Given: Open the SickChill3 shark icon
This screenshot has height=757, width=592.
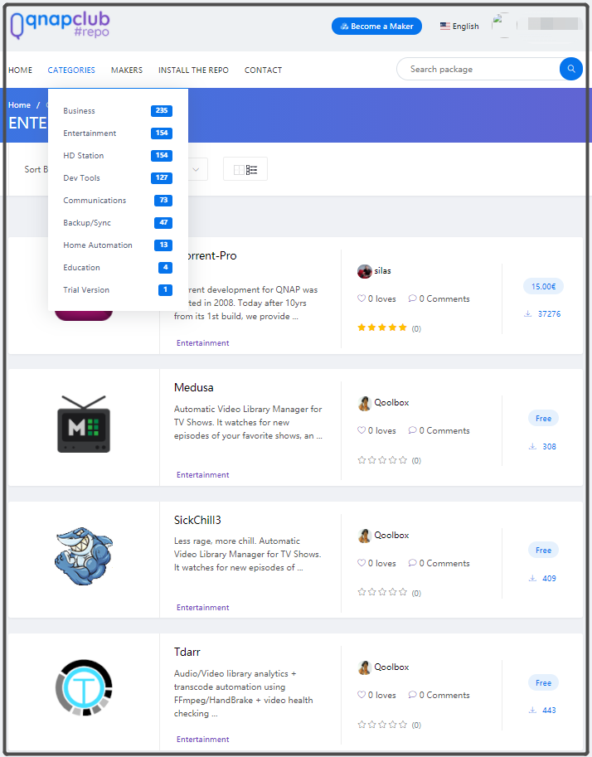Looking at the screenshot, I should tap(84, 556).
